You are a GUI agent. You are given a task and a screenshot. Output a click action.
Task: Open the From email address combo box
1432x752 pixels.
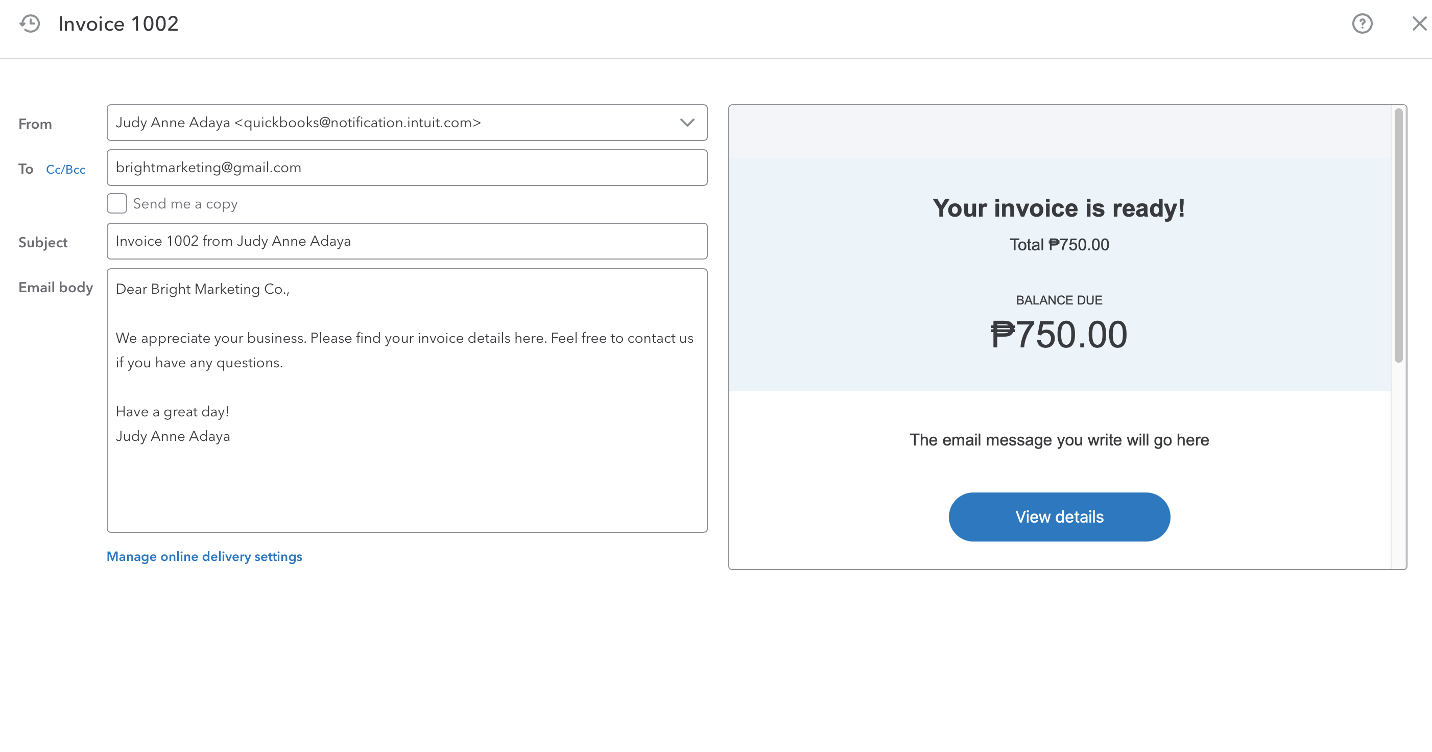[x=389, y=123]
